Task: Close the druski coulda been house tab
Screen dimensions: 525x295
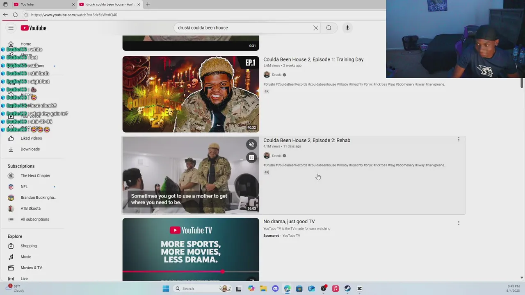Action: pos(139,5)
